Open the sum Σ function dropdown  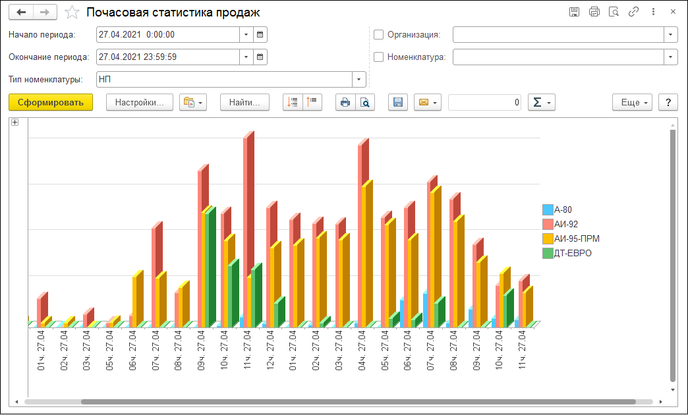[541, 102]
